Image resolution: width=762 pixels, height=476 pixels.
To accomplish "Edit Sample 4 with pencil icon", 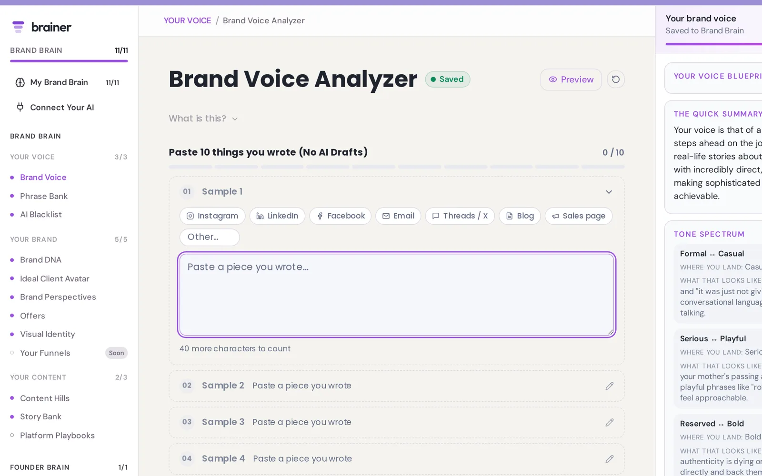I will click(x=610, y=459).
